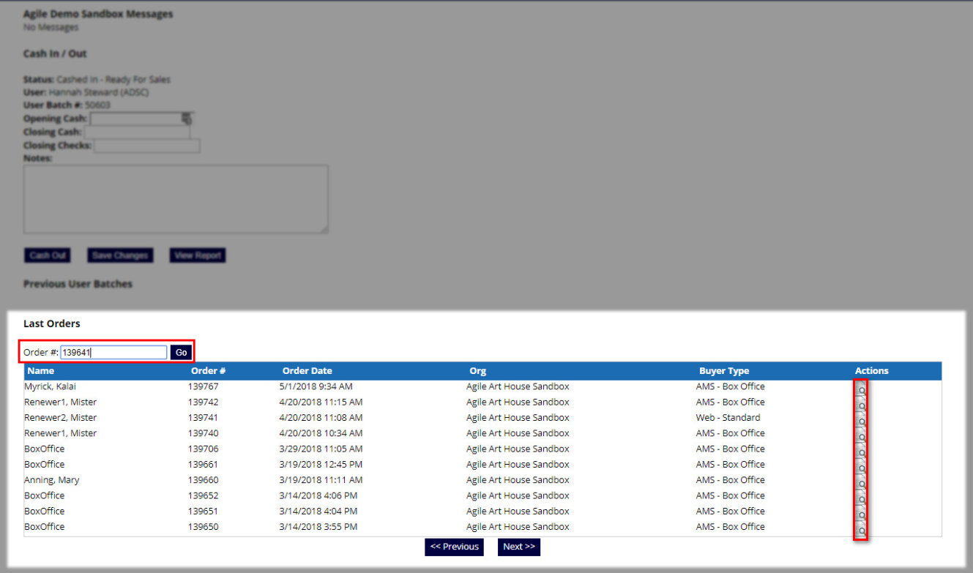Click the date 4/20/2018 11:15 AM
Viewport: 973px width, 573px height.
point(321,402)
